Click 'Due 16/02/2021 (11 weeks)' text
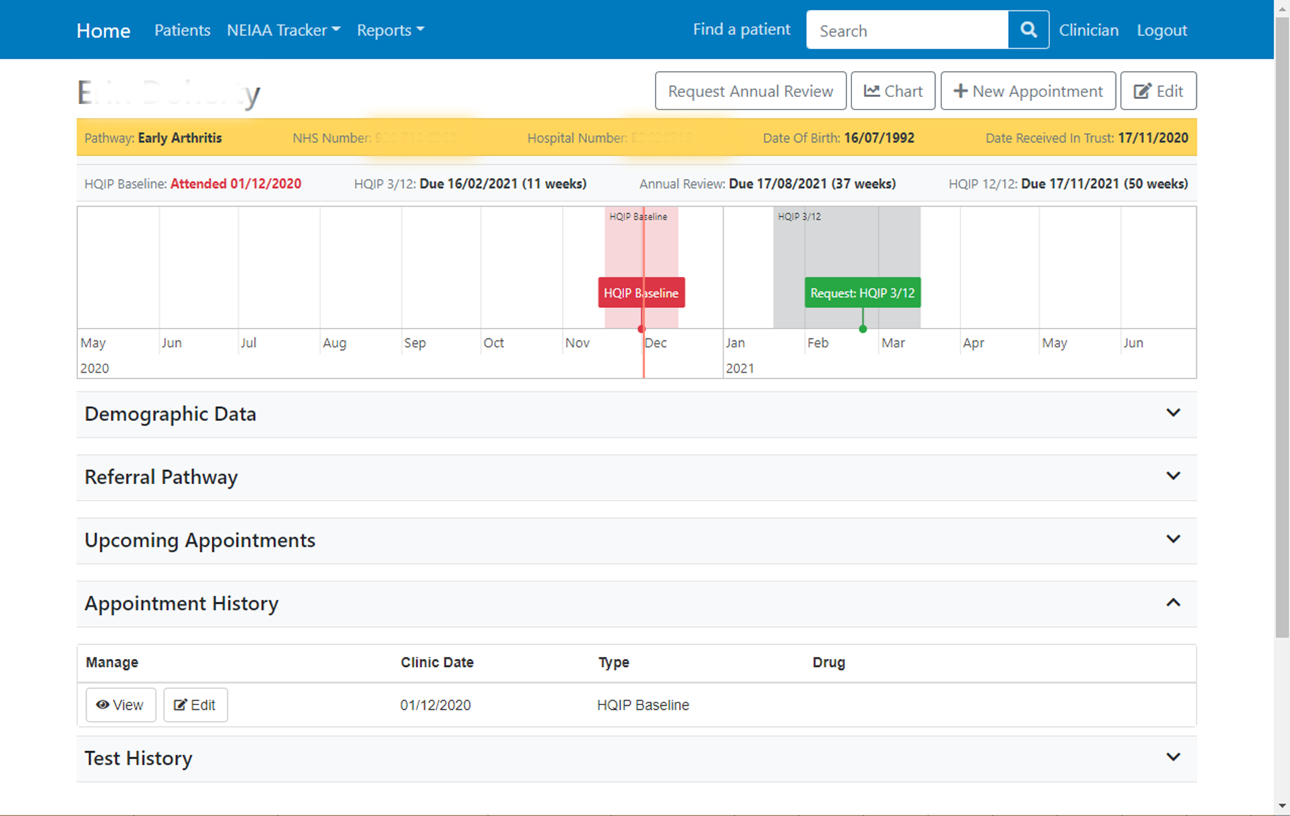This screenshot has height=816, width=1290. tap(503, 184)
